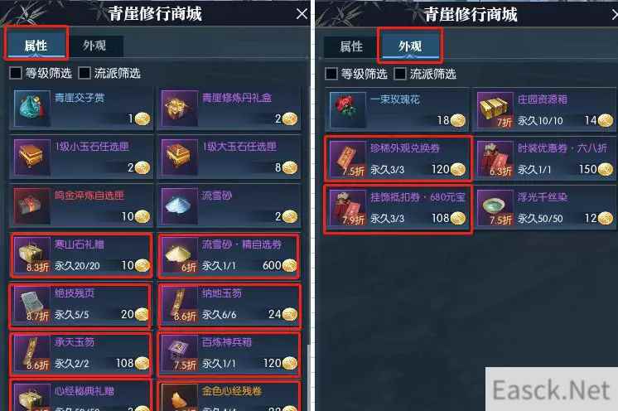Select the 1级大玉石任选匣 item entry

229,157
